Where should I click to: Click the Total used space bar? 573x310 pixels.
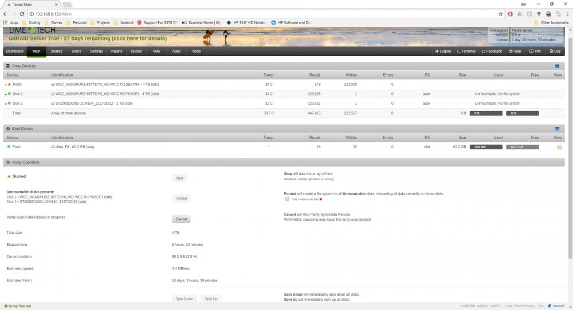tap(486, 113)
